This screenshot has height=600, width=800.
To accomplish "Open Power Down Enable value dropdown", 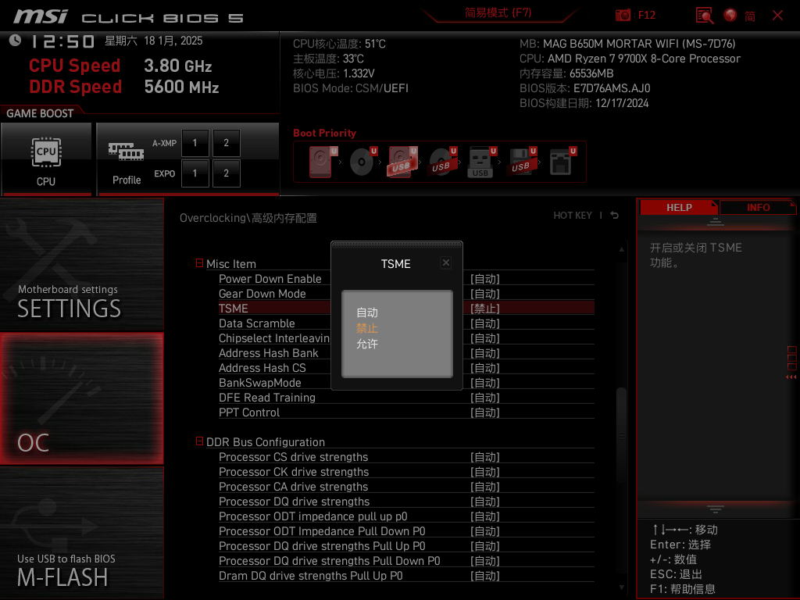I will [x=484, y=279].
